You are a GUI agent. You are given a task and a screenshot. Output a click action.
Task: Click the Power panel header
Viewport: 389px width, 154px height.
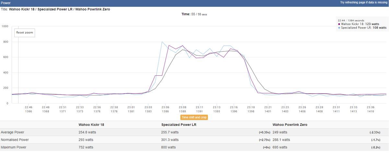click(194, 3)
